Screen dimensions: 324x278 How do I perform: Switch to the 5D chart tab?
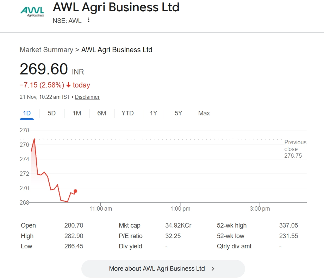pos(52,113)
